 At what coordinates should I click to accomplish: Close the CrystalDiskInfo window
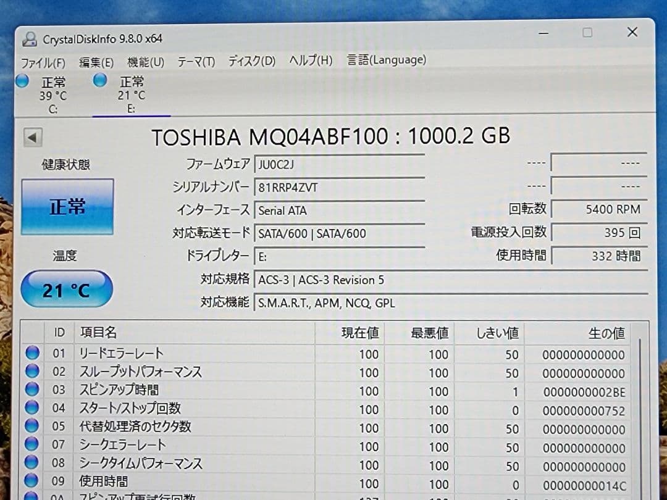[x=632, y=32]
